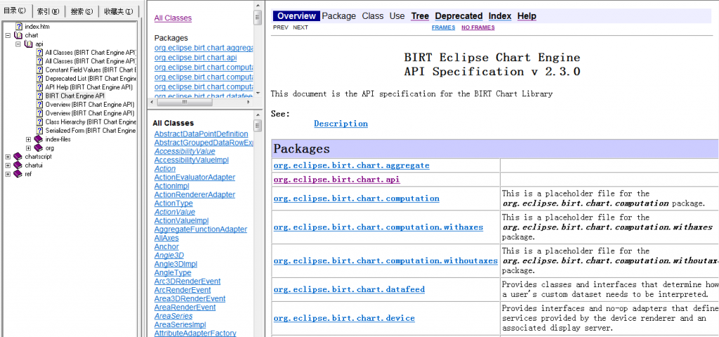Switch to the 索引 (Index) tab

tap(48, 11)
